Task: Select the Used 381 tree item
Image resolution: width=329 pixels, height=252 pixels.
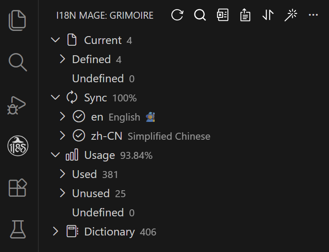Action: point(85,174)
